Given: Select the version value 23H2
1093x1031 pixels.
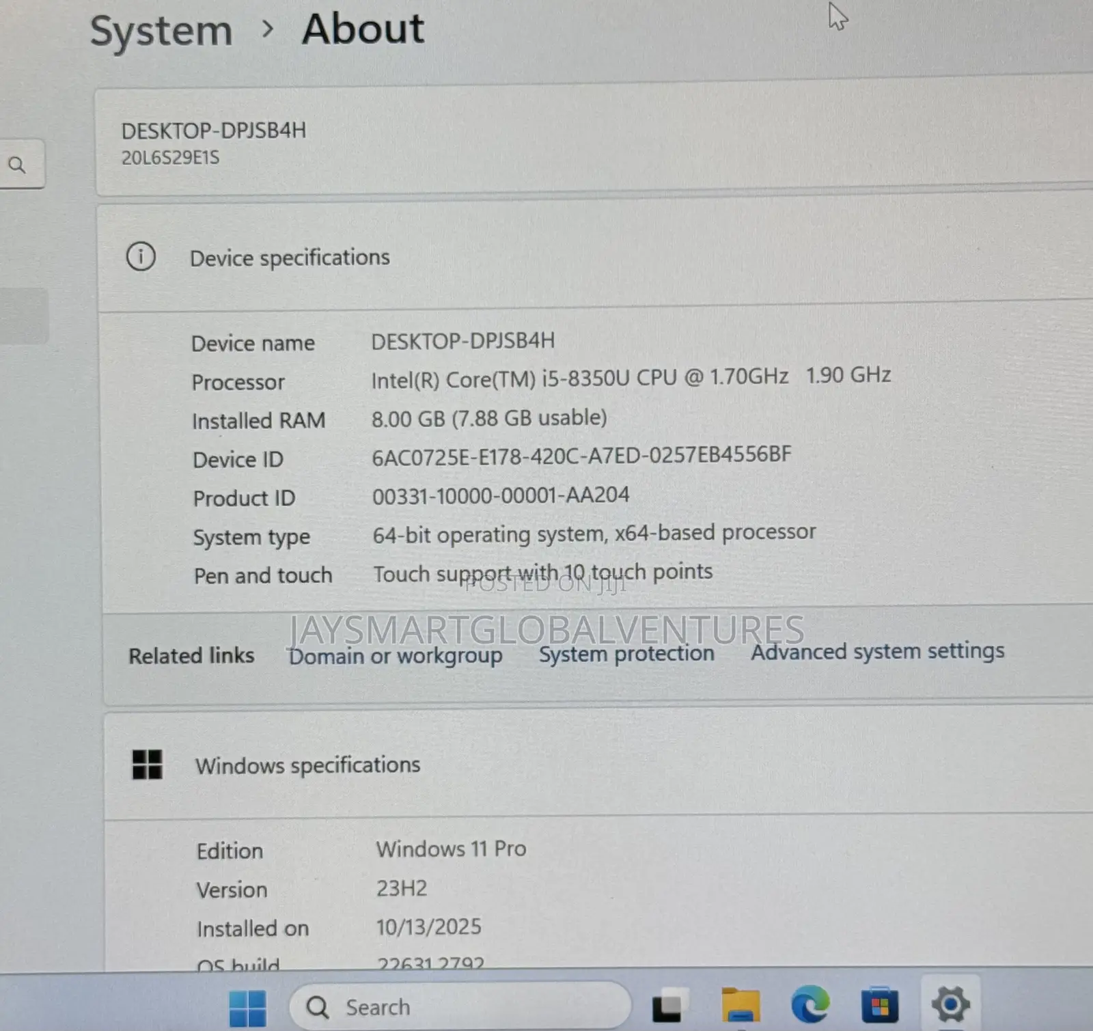Looking at the screenshot, I should (x=402, y=888).
